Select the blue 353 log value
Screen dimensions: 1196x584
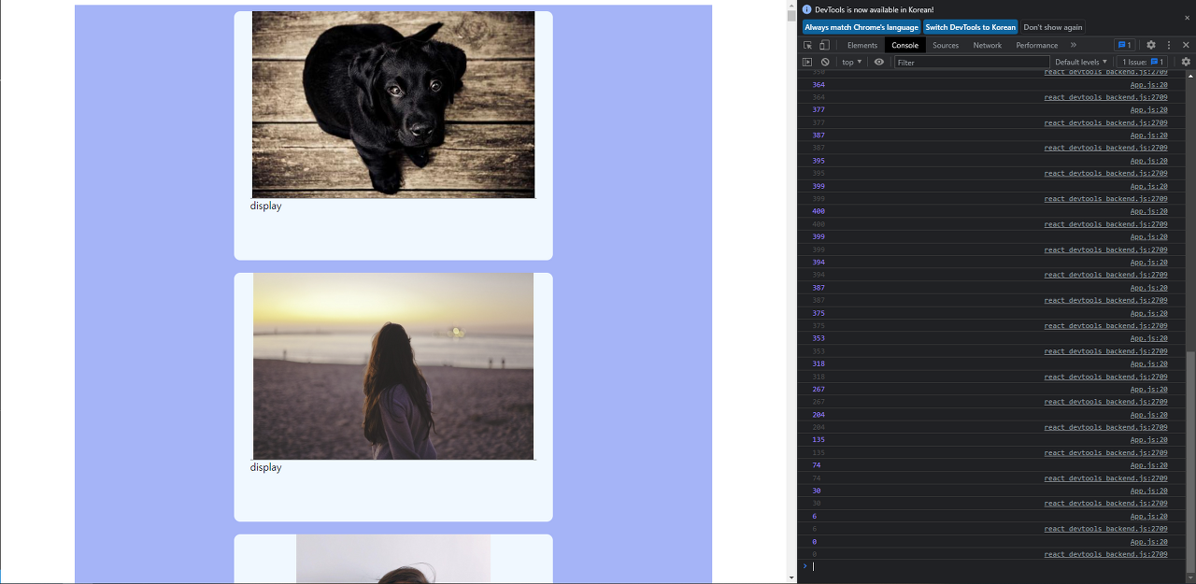tap(819, 338)
